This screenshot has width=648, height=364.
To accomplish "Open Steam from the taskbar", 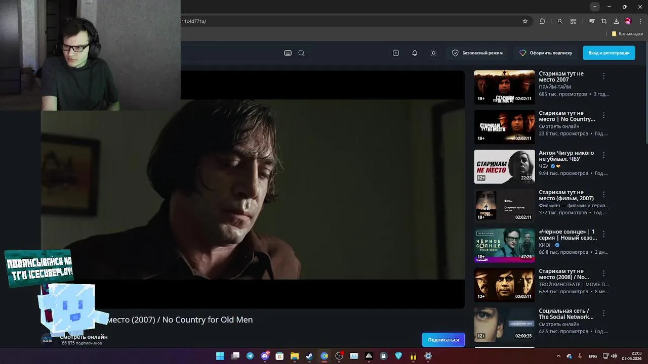I will 309,356.
